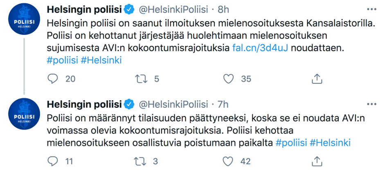Image resolution: width=387 pixels, height=172 pixels.
Task: Share the first tweet
Action: pos(317,79)
